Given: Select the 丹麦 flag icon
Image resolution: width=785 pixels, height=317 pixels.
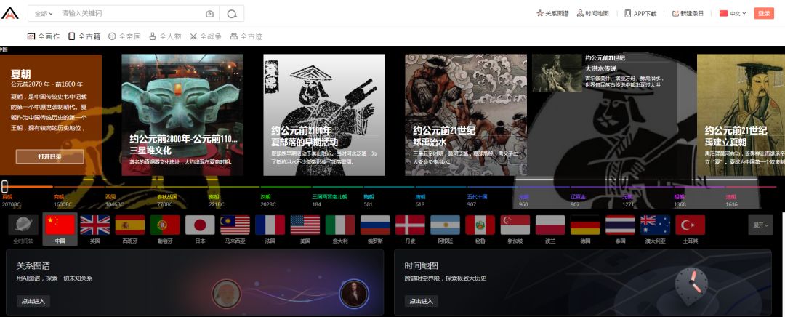Looking at the screenshot, I should [411, 225].
